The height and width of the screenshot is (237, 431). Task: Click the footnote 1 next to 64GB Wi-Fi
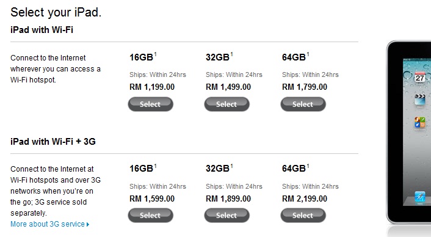point(308,54)
